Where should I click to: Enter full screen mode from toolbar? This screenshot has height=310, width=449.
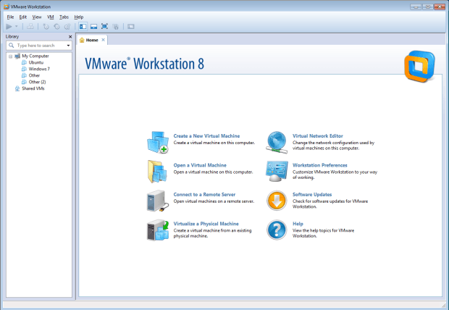pos(104,26)
